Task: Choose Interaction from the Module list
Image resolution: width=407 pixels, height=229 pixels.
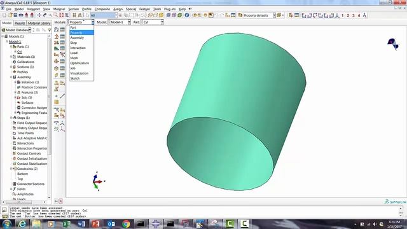Action: [81, 48]
